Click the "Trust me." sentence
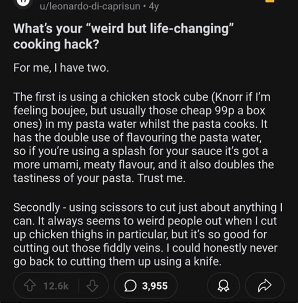Image resolution: width=298 pixels, height=303 pixels. pos(161,178)
